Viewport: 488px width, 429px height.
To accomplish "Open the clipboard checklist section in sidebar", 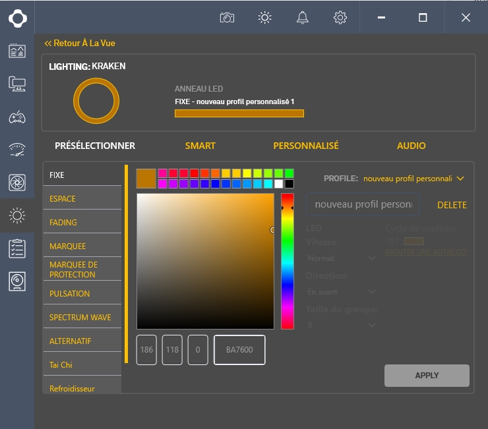I will click(x=17, y=248).
